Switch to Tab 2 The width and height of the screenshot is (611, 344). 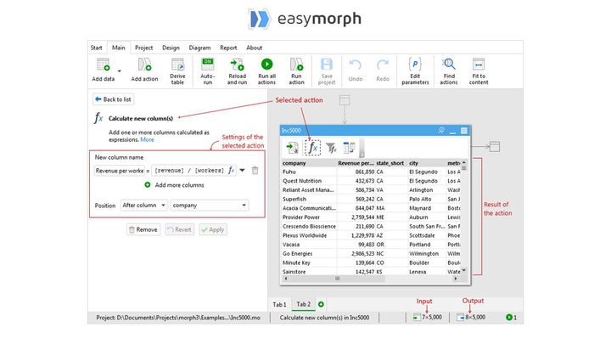304,304
